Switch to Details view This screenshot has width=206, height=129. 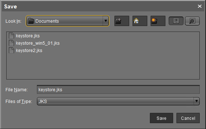(x=192, y=21)
